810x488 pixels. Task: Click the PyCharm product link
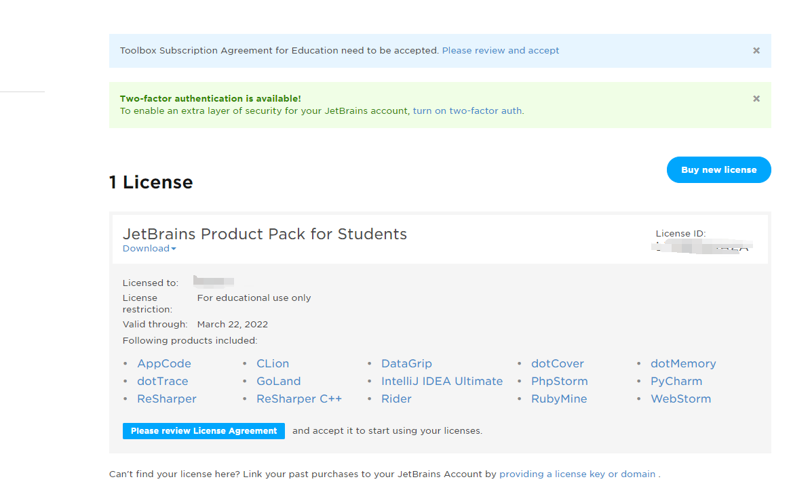676,382
